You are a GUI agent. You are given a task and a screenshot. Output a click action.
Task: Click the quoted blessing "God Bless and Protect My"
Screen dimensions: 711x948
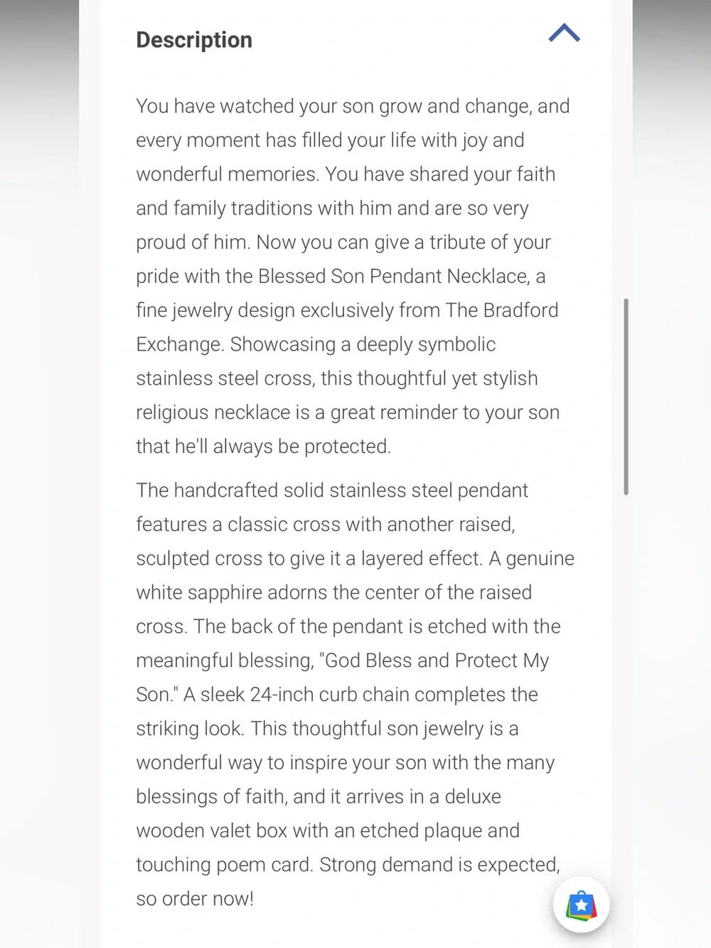tap(437, 661)
